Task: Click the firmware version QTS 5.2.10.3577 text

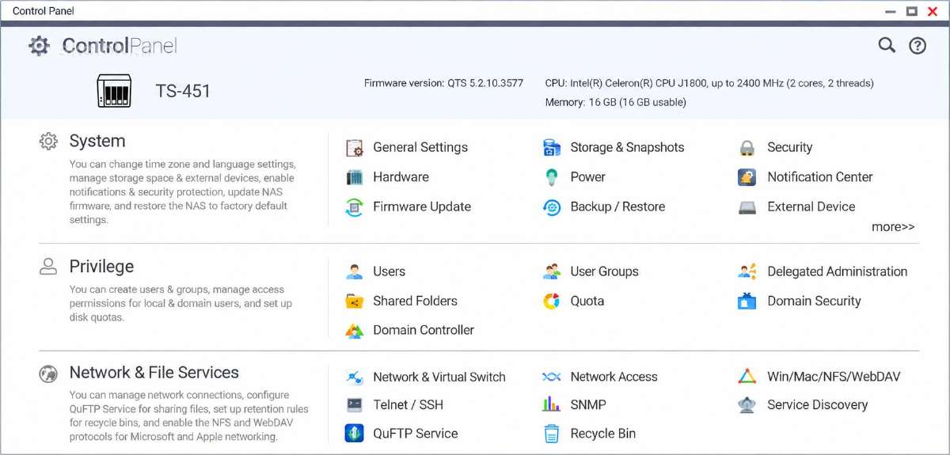Action: pos(443,83)
